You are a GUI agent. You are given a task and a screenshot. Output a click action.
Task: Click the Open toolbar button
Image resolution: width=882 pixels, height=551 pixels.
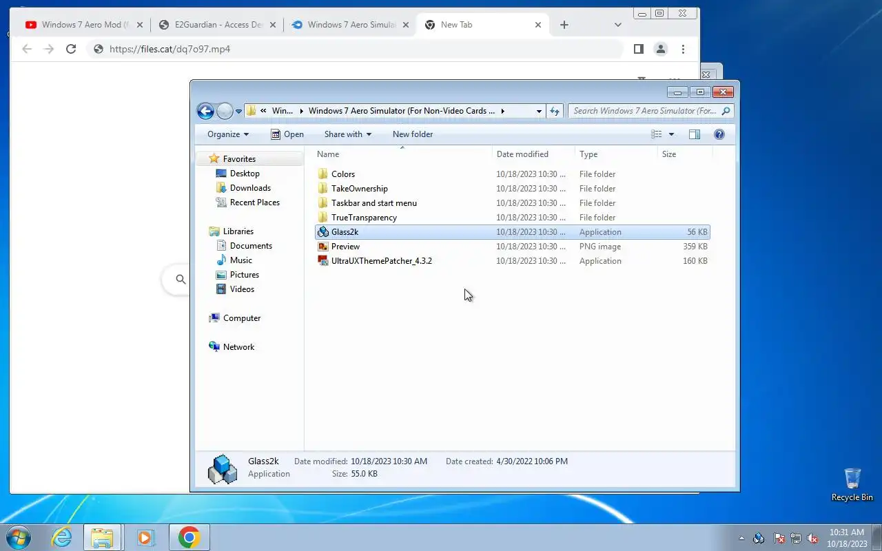click(287, 134)
